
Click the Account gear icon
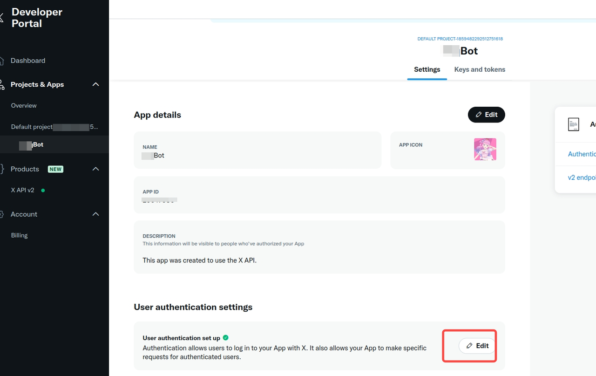2,214
